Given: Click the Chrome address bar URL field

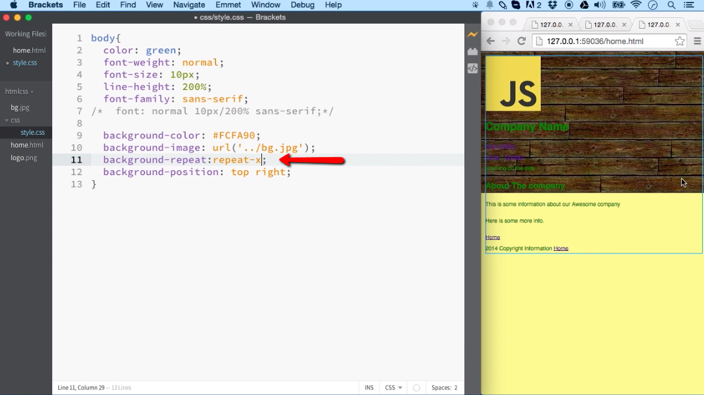Looking at the screenshot, I should [x=602, y=42].
